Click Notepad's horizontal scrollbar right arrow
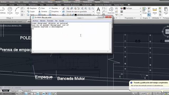Viewport: 169px width, 95px height. point(108,51)
